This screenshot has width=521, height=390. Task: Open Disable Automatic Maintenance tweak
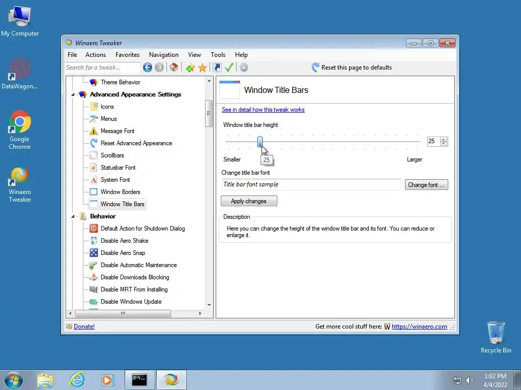click(x=138, y=265)
